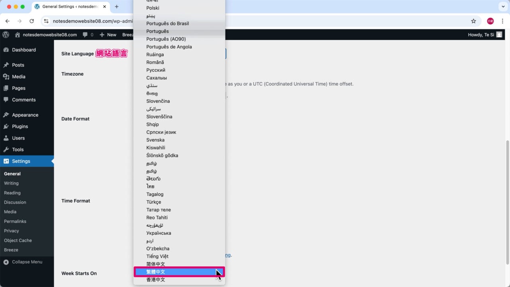
Task: Bookmark this page with the star icon
Action: [x=473, y=21]
